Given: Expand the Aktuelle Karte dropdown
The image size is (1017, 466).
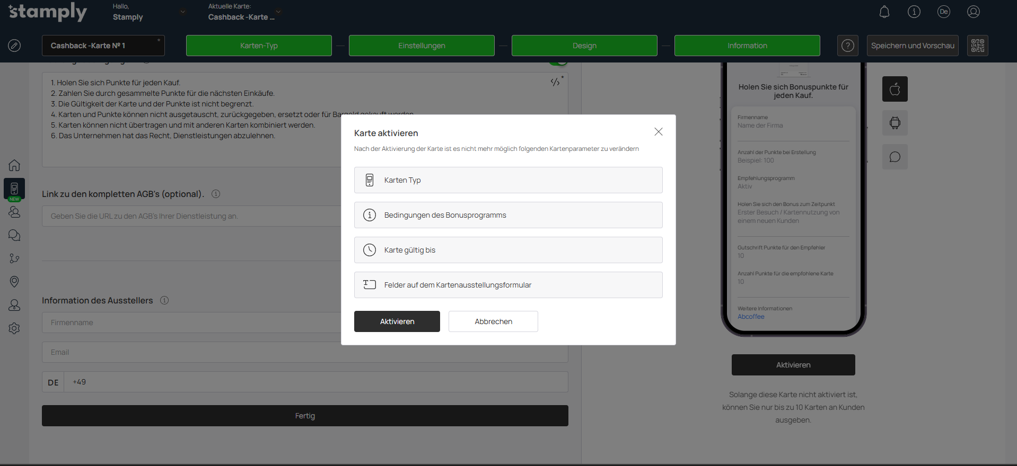Looking at the screenshot, I should tap(278, 12).
